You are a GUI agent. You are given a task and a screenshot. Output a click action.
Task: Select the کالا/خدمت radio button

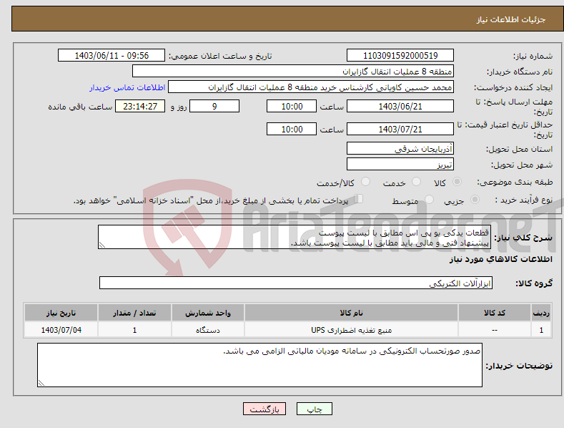coord(365,182)
